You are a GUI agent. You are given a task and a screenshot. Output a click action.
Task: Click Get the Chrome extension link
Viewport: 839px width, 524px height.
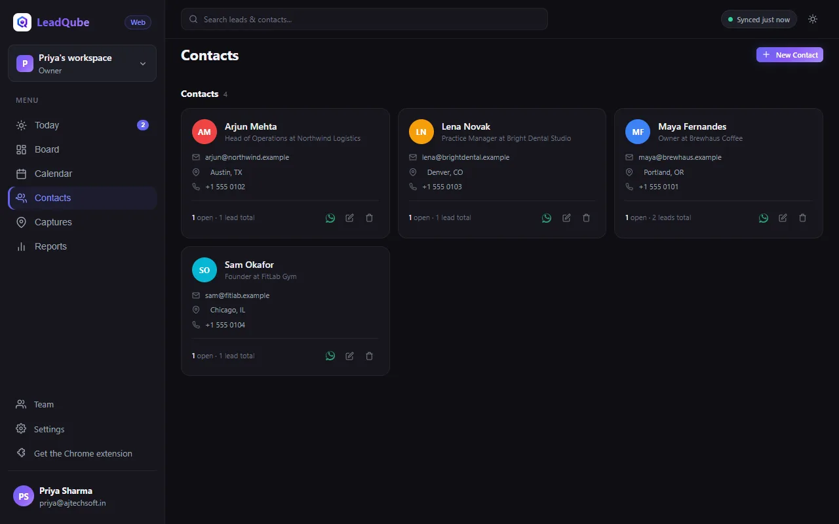coord(83,453)
